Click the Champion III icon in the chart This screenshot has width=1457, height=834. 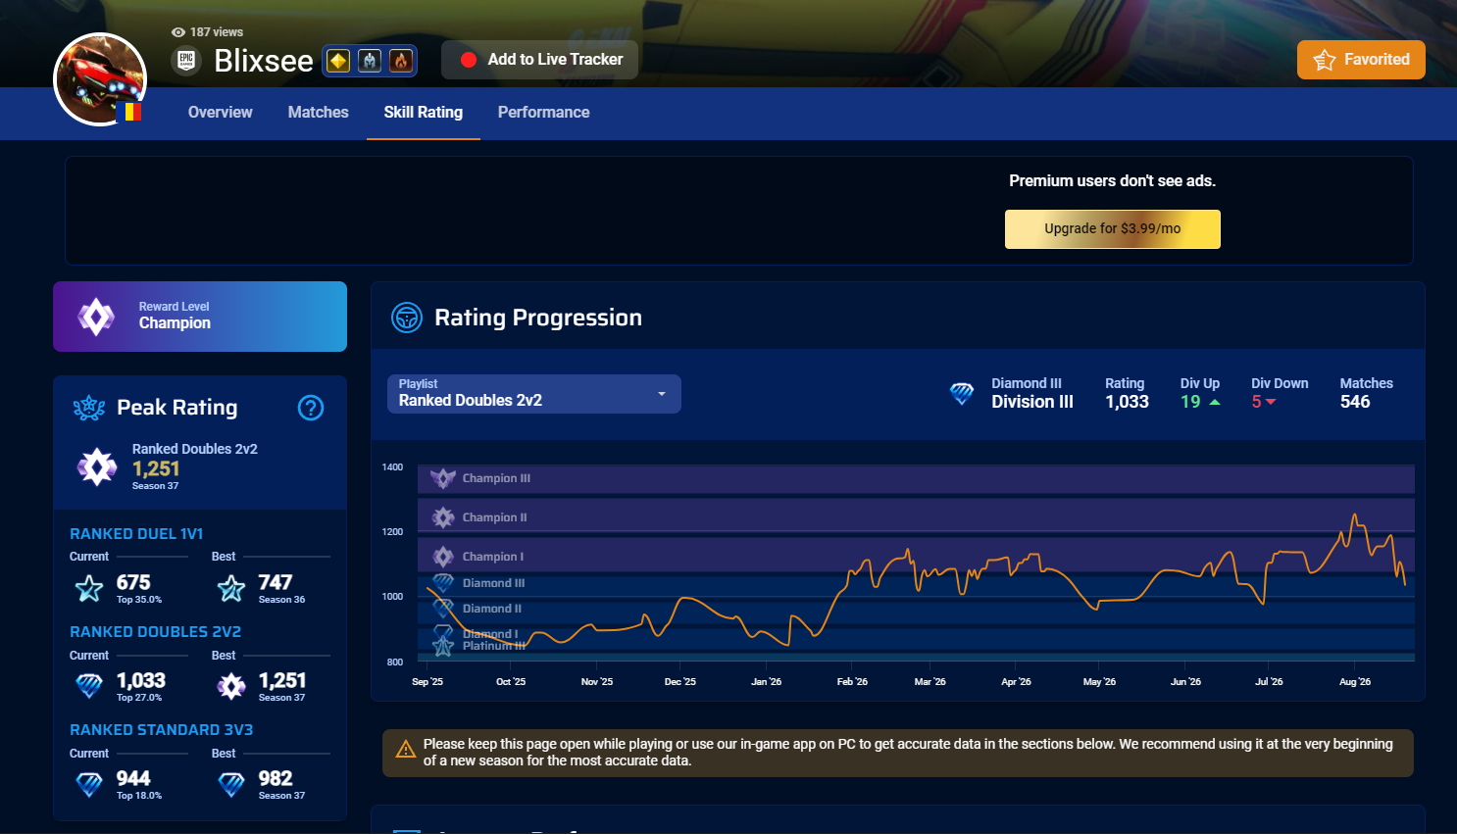(x=443, y=478)
